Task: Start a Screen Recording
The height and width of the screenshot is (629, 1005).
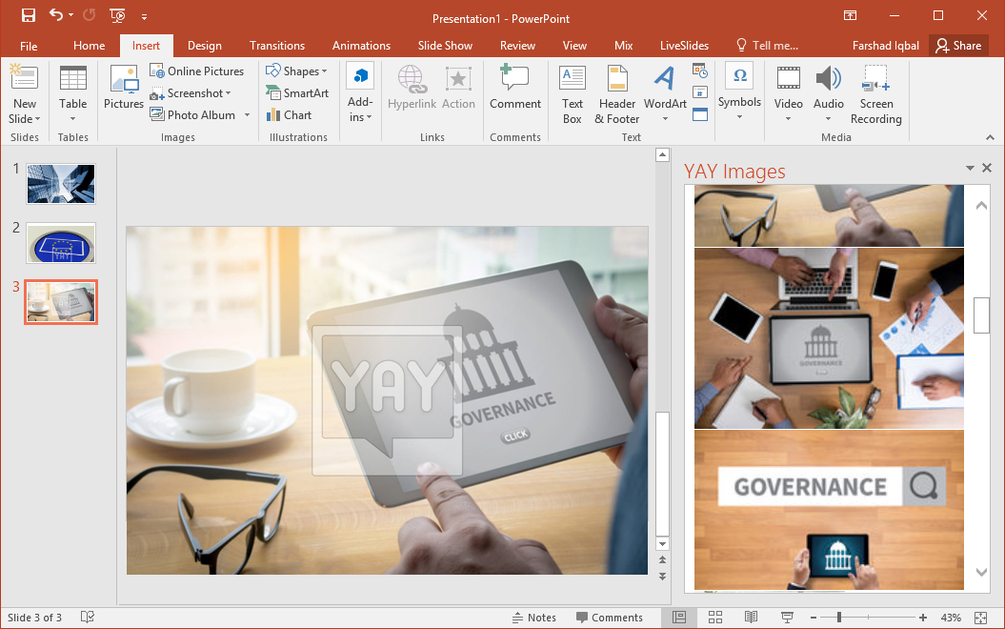Action: pyautogui.click(x=875, y=92)
